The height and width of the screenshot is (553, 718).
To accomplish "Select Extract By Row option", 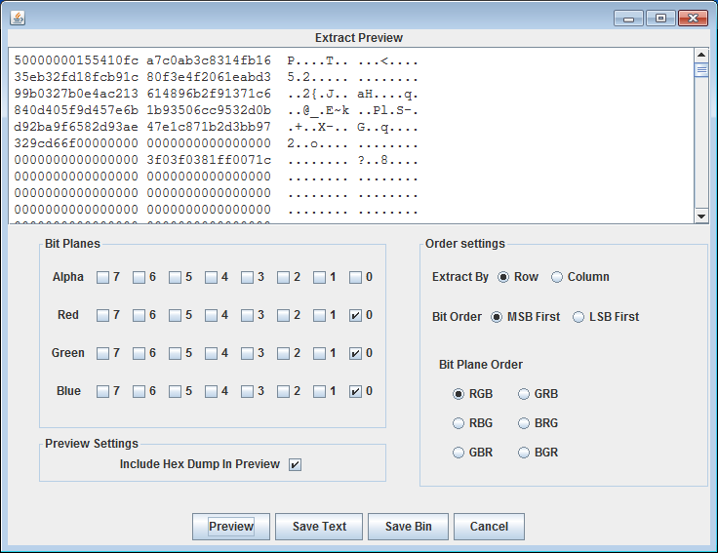I will (503, 277).
